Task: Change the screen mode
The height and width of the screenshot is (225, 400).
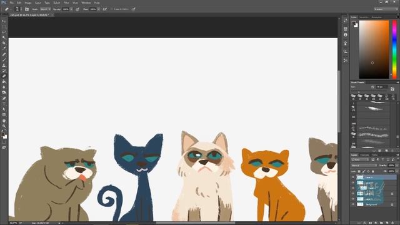Action: click(x=4, y=147)
